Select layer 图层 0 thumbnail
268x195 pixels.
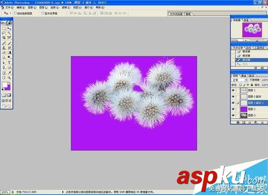coord(244,115)
